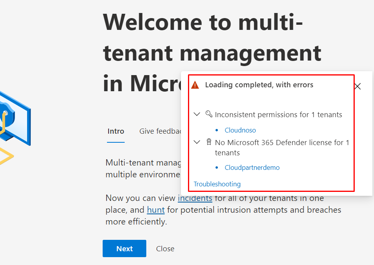Click the Close button next to Next
This screenshot has width=374, height=265.
coord(165,248)
